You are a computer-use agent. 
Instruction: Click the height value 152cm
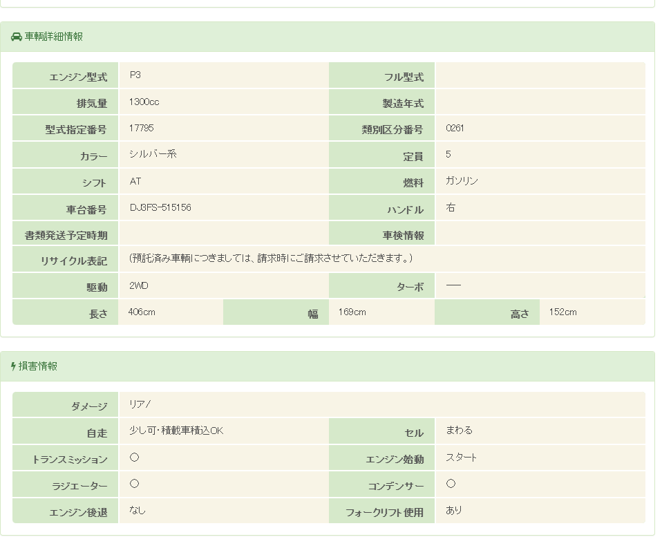(562, 312)
